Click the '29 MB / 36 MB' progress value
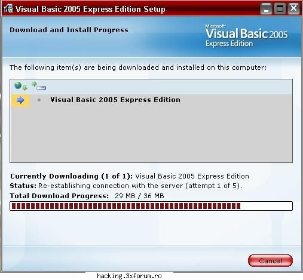 point(139,196)
